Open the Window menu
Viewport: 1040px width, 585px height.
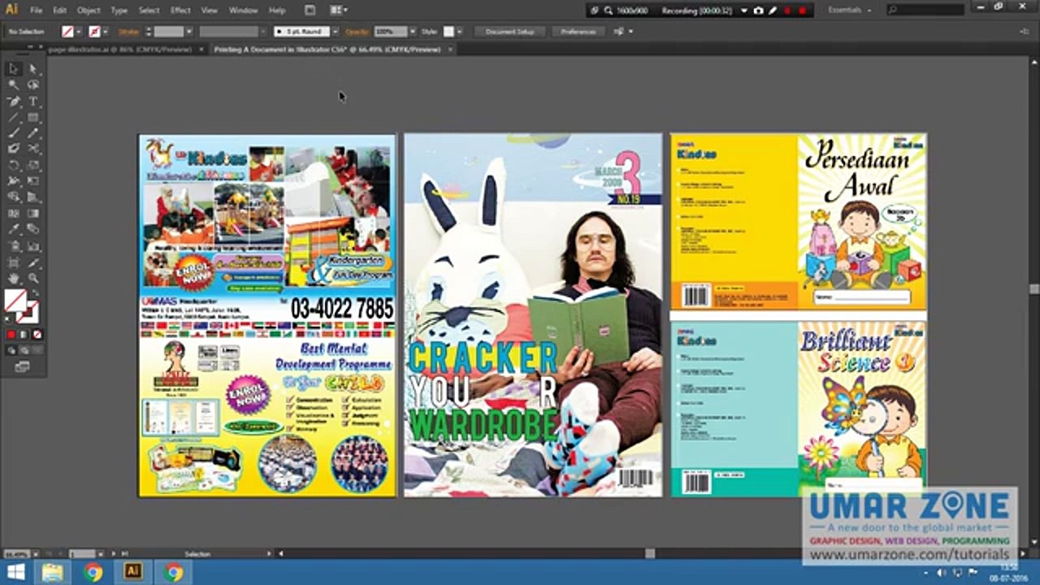coord(243,11)
